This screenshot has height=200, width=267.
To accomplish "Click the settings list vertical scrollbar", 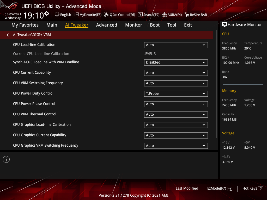I will [216, 84].
